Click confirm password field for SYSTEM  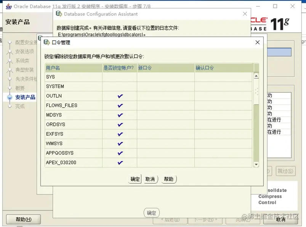[x=223, y=86]
